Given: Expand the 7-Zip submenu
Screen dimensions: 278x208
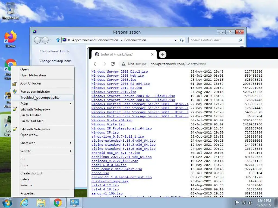Looking at the screenshot, I should point(71,103).
